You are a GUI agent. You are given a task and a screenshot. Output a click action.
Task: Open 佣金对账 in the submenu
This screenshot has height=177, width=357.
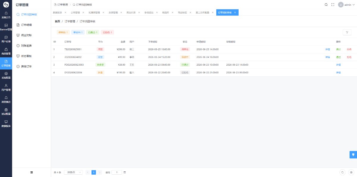coord(32,35)
